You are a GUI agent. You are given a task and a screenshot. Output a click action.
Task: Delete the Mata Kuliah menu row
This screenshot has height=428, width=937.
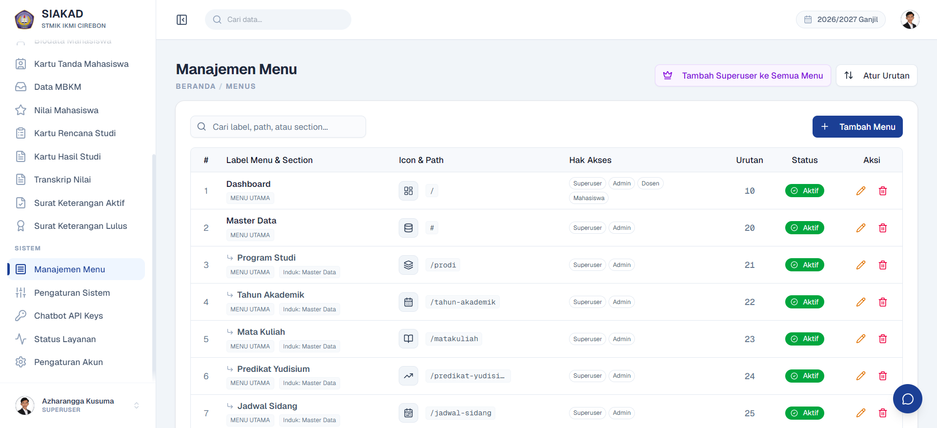point(882,339)
